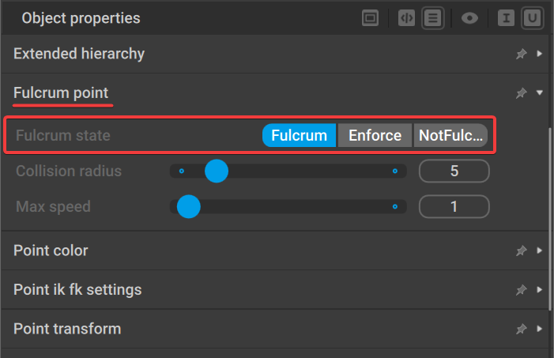Pin the Extended hierarchy section
The height and width of the screenshot is (358, 554).
(x=521, y=54)
